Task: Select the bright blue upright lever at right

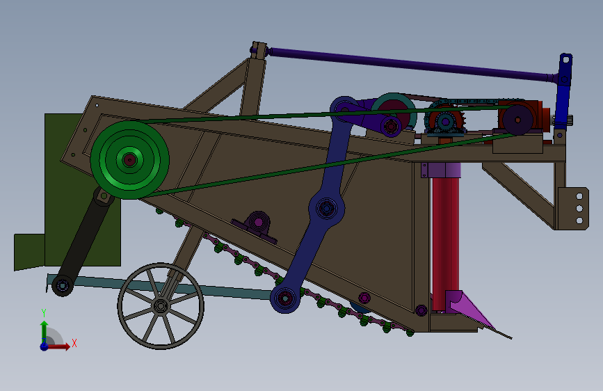Action: [x=564, y=93]
